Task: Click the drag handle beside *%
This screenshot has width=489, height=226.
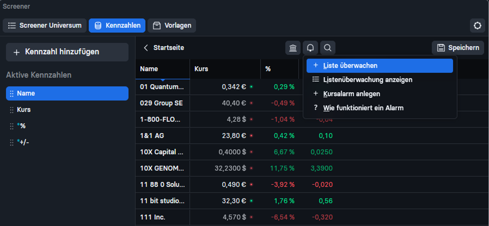Action: [x=12, y=126]
